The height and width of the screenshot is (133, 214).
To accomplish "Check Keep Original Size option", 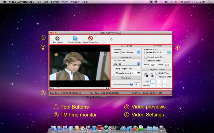I will (146, 57).
